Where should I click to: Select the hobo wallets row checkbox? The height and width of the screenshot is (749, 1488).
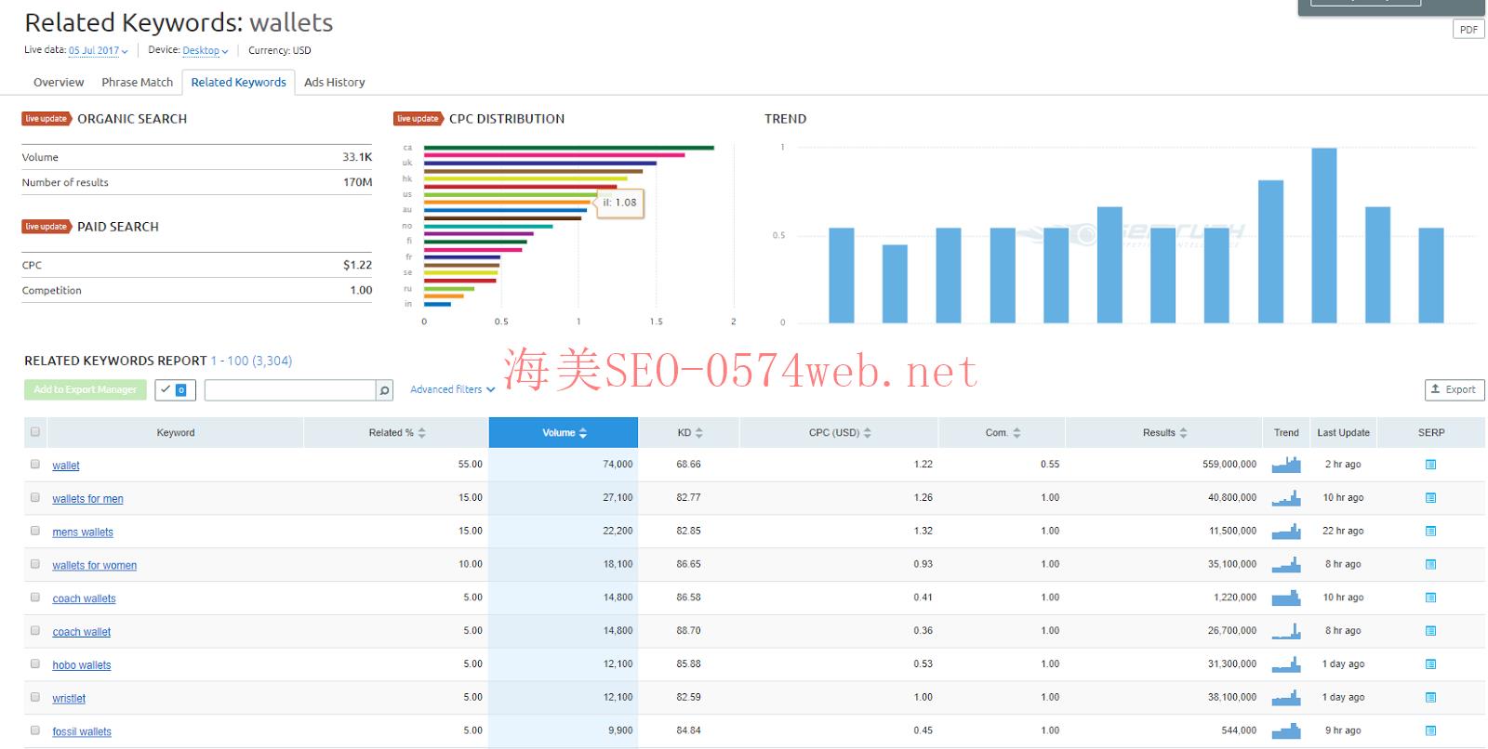click(x=35, y=664)
